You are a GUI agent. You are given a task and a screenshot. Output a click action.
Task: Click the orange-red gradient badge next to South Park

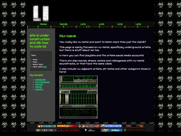click(67, 126)
